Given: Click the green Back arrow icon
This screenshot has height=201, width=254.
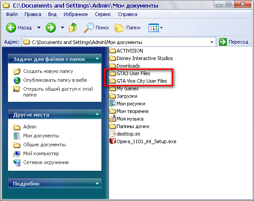Looking at the screenshot, I should coord(11,28).
